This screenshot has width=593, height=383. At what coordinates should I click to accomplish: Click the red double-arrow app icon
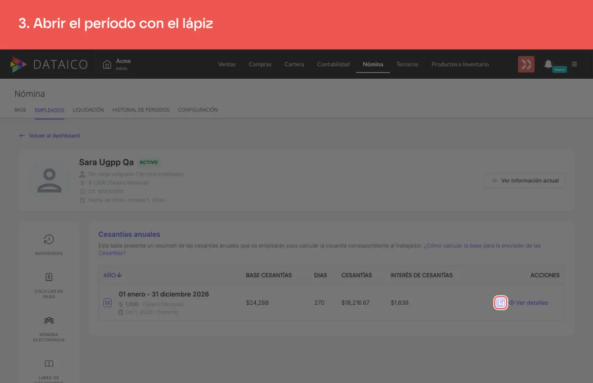(x=526, y=64)
